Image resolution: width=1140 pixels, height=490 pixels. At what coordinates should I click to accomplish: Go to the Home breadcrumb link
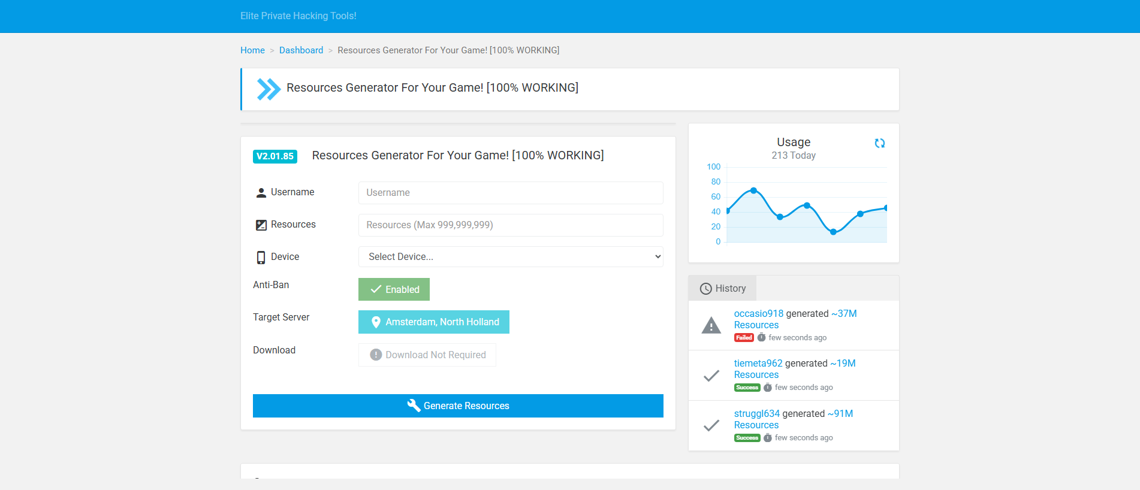(252, 50)
